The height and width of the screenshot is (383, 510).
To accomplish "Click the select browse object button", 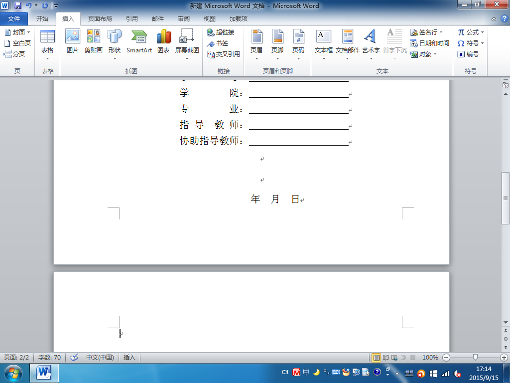I will (506, 339).
